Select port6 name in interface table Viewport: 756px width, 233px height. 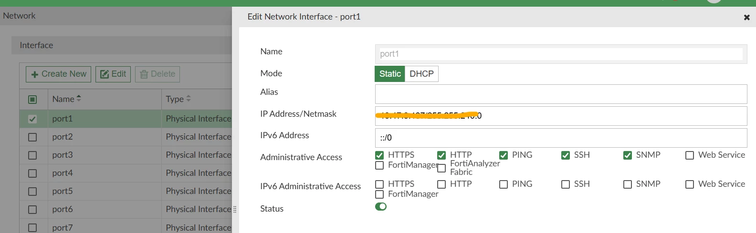tap(63, 209)
